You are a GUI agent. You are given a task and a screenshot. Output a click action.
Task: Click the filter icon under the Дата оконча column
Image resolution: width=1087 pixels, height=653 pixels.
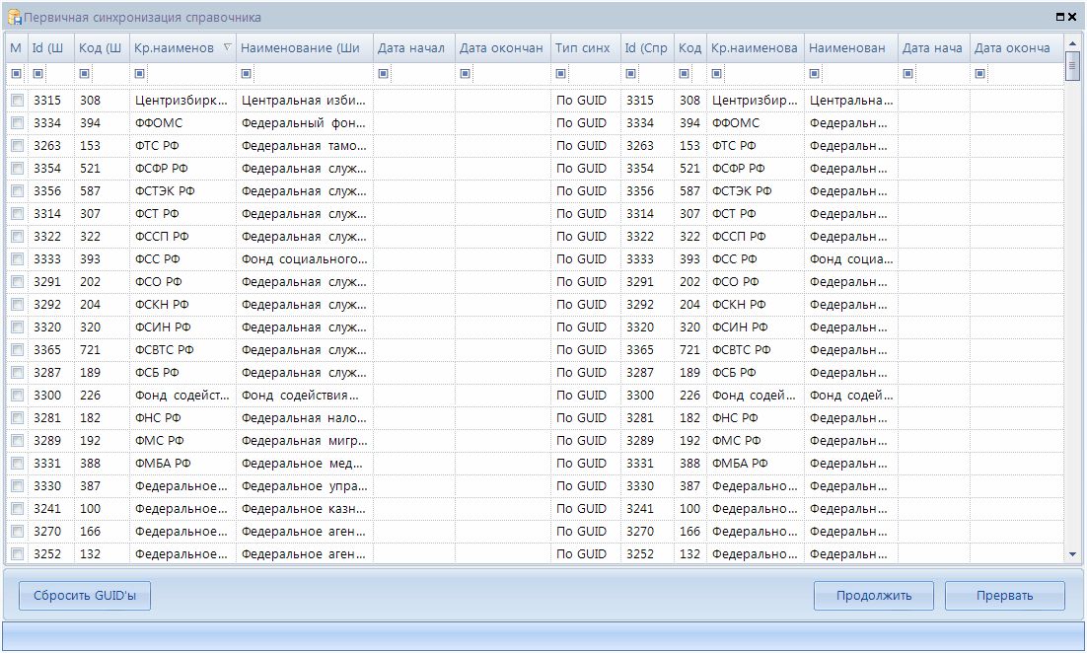[979, 73]
